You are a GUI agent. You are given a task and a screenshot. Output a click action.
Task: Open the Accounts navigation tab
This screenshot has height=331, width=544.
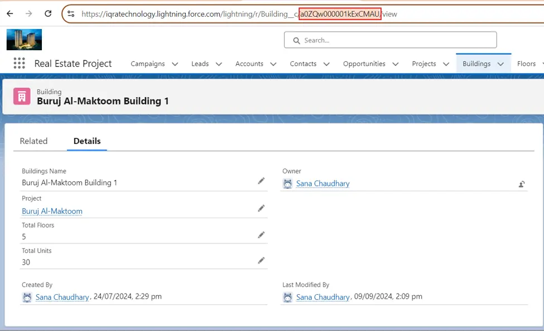(249, 64)
